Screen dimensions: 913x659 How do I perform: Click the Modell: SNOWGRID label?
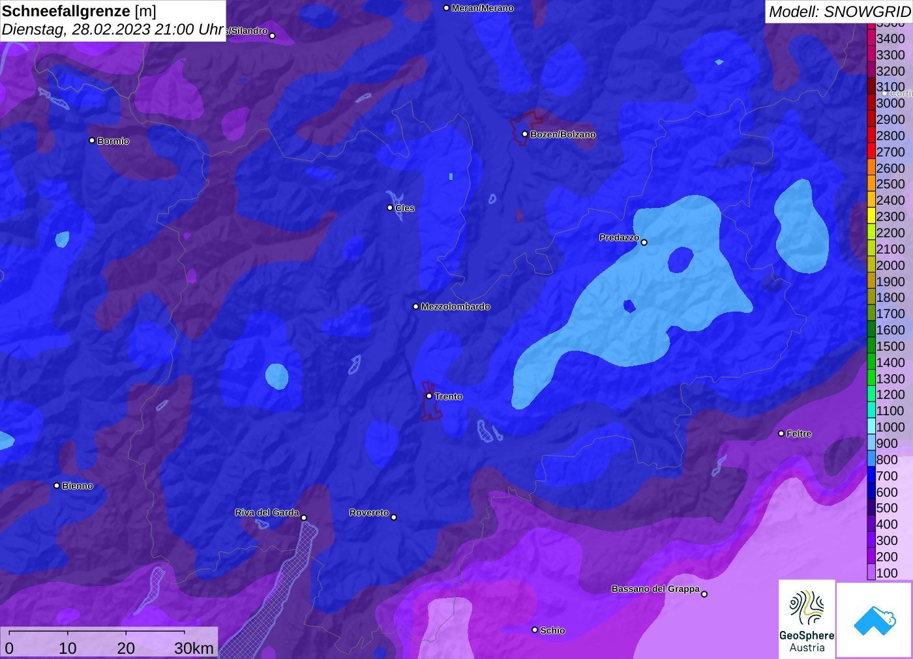(839, 12)
